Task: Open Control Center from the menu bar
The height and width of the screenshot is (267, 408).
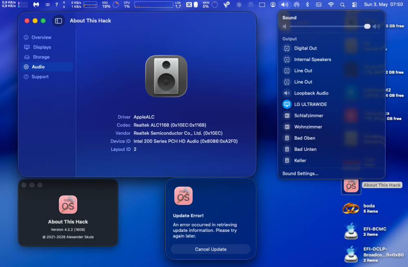Action: tap(355, 4)
